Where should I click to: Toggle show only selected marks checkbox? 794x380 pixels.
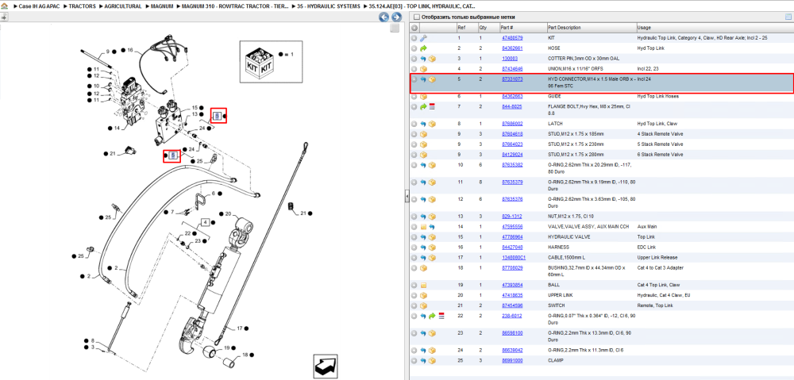click(417, 17)
